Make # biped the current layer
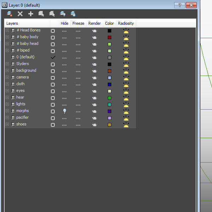Viewport: 212px width, 212px height. (x=53, y=51)
